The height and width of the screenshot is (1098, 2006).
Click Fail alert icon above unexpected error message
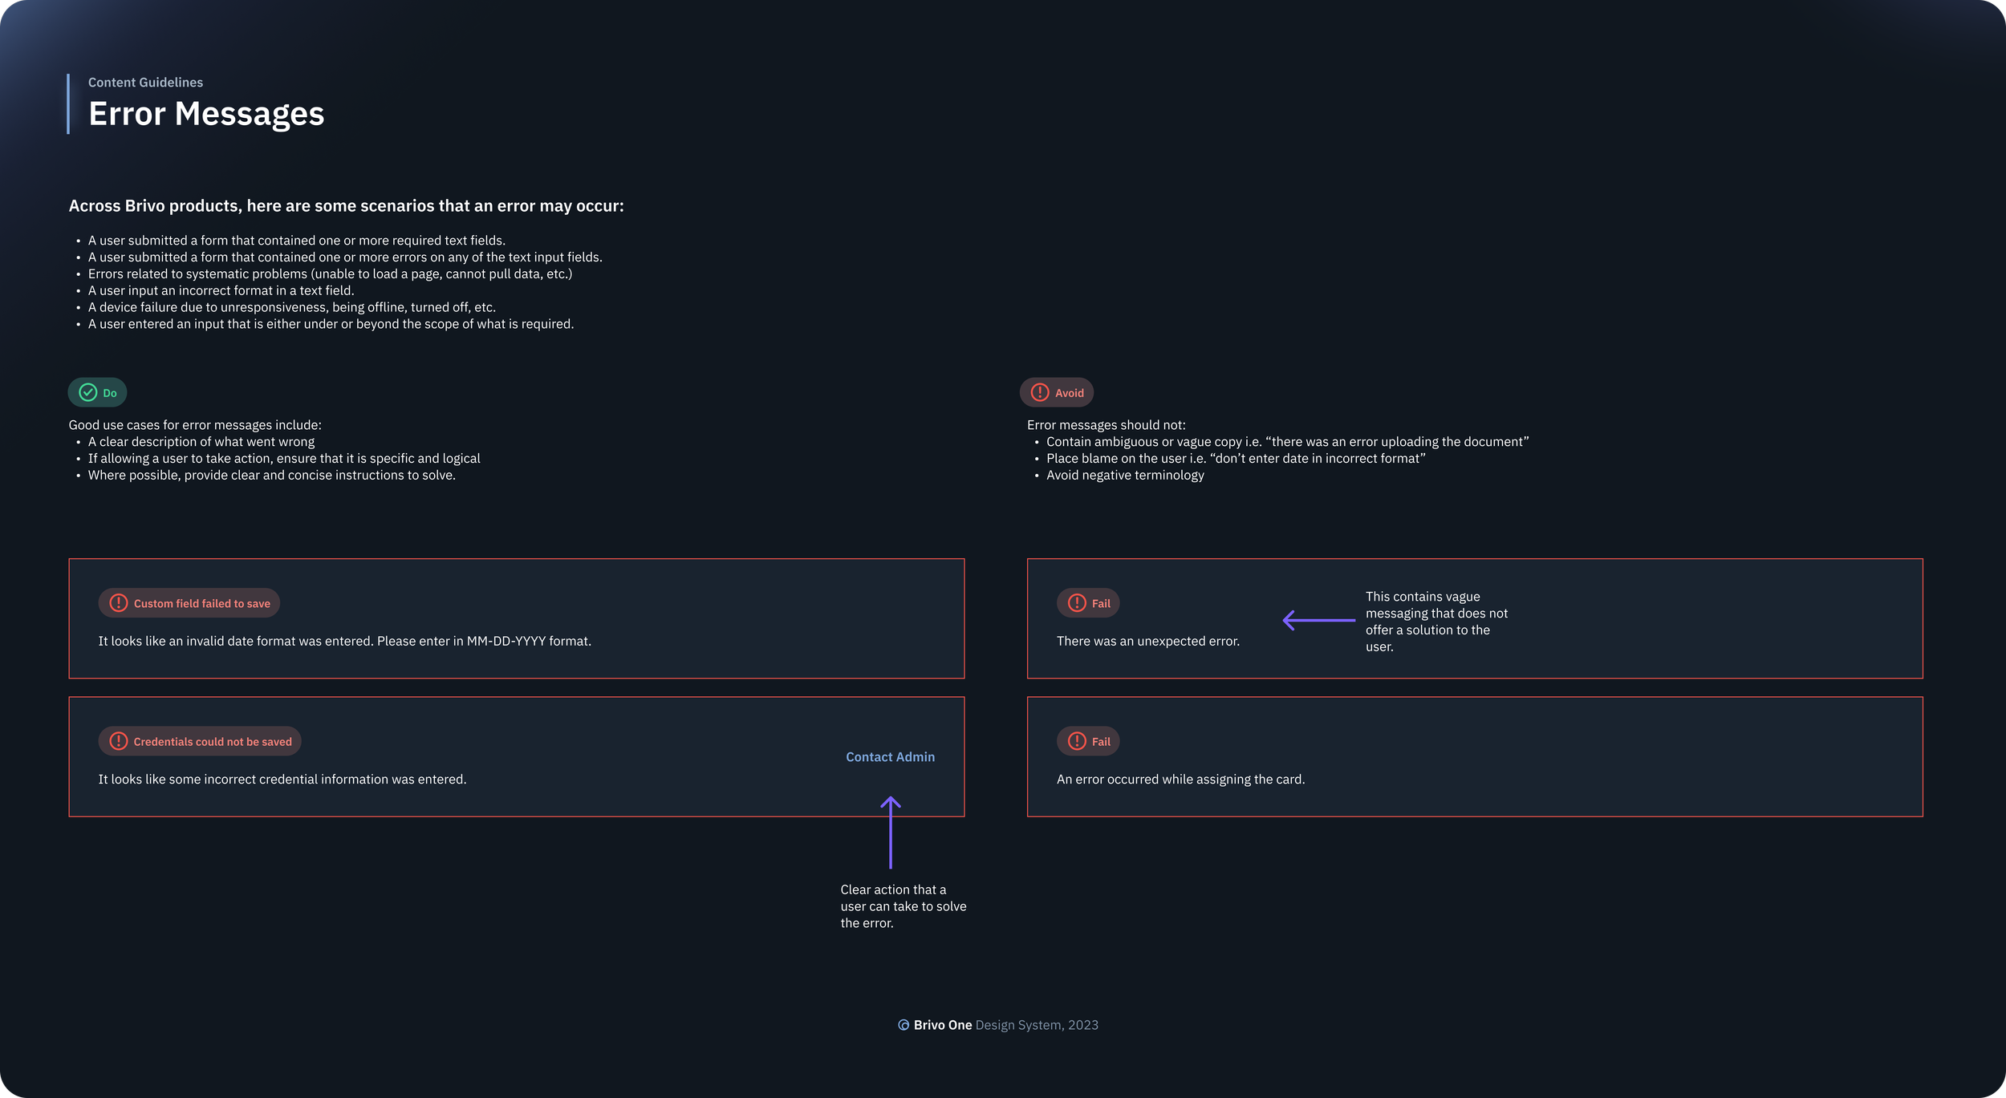click(1077, 602)
